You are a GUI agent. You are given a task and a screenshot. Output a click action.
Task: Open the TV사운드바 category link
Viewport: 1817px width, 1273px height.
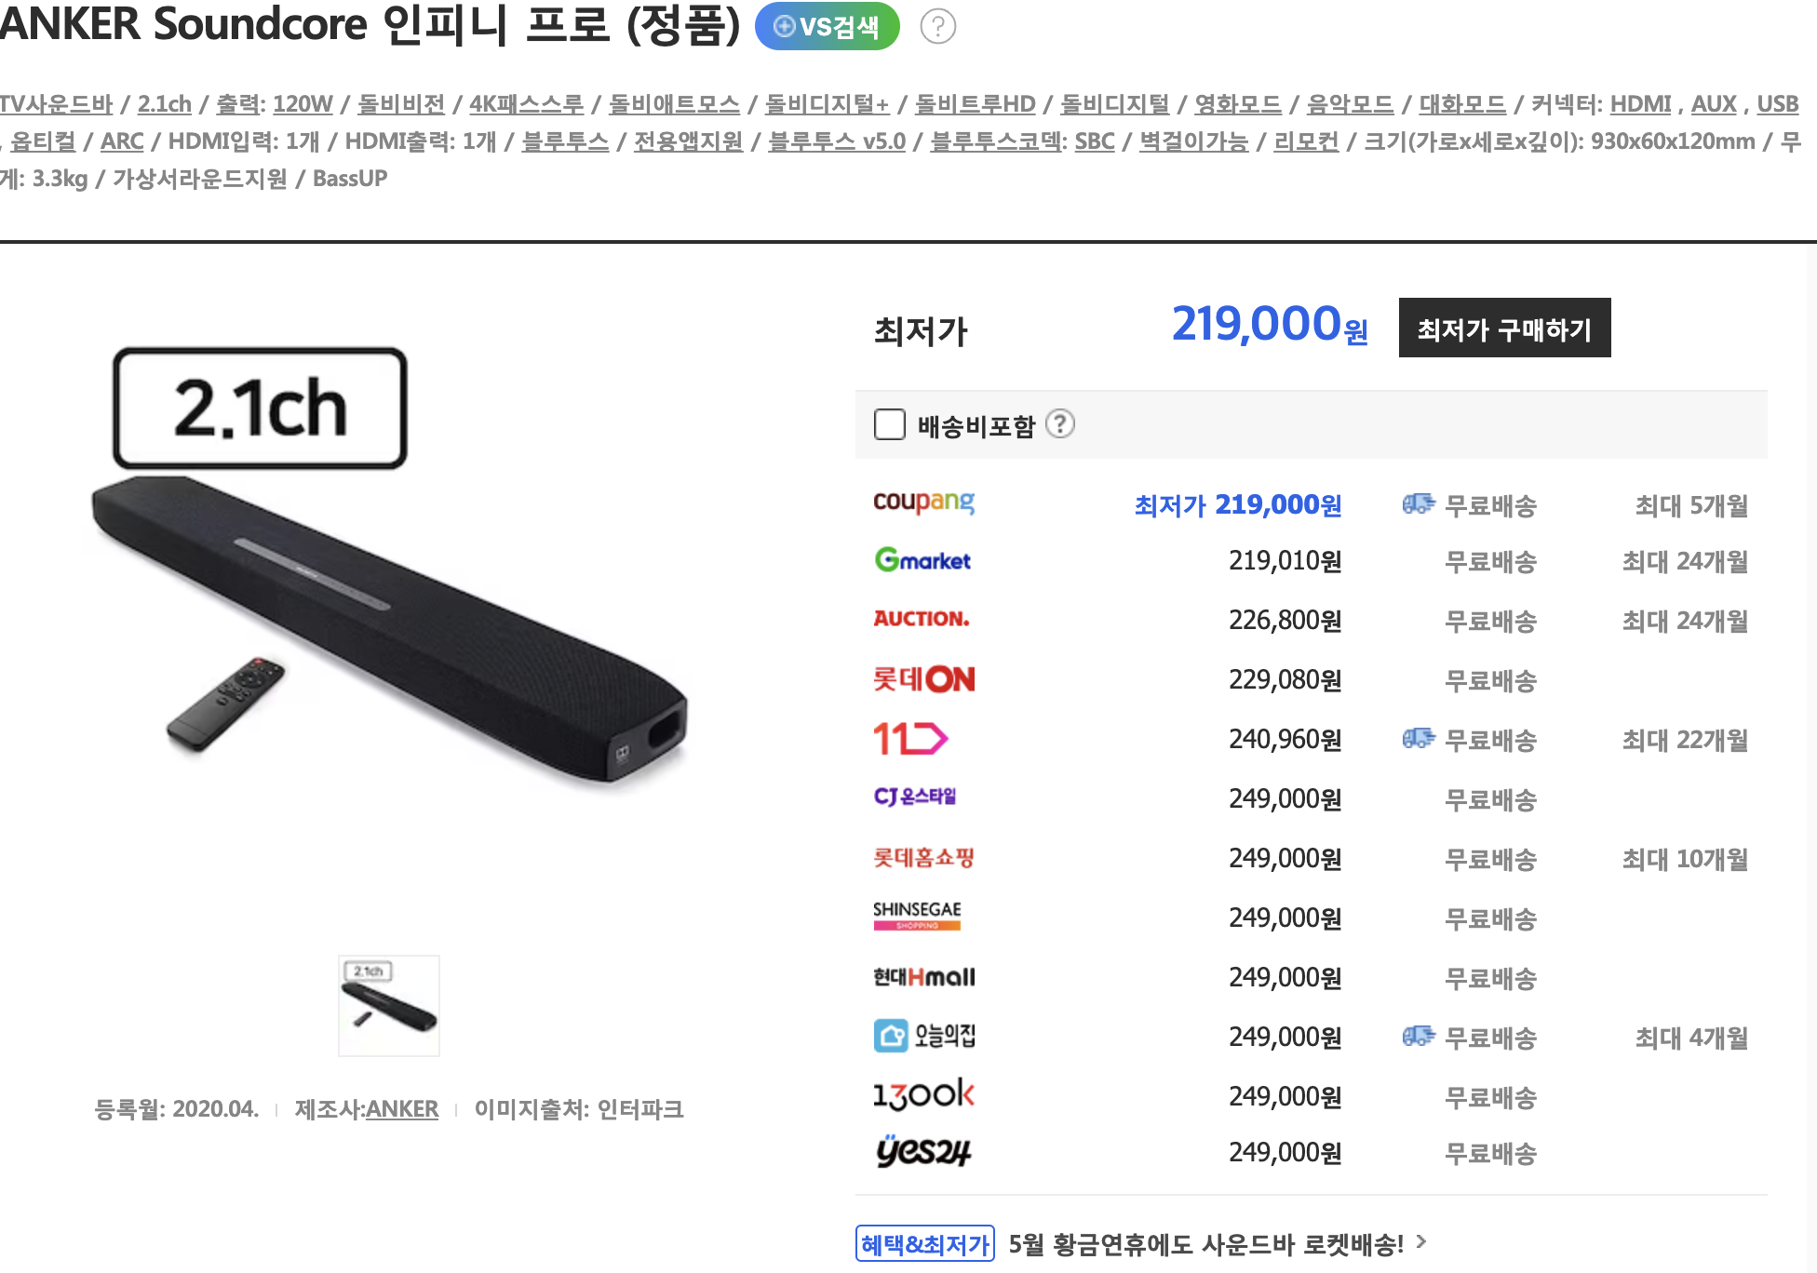pos(56,104)
